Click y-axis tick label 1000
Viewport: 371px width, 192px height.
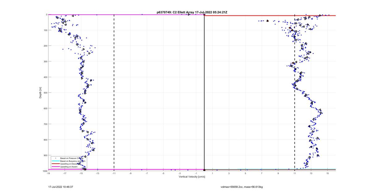(45, 171)
